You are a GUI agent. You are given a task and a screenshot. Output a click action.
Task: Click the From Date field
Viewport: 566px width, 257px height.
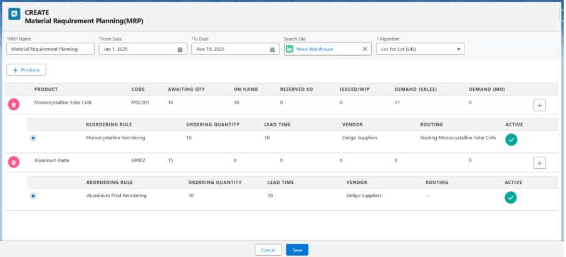tap(137, 49)
